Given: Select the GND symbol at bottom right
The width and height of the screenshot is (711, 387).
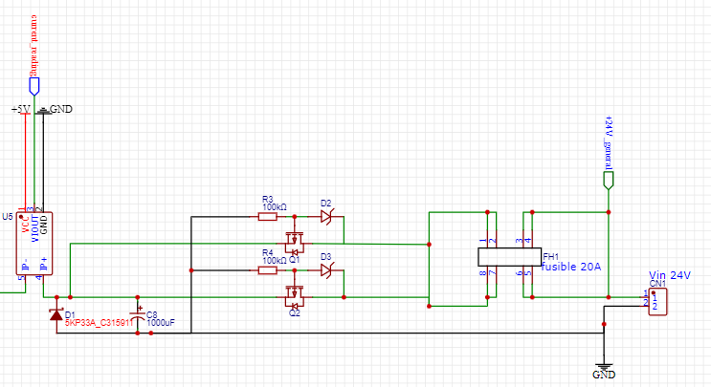Looking at the screenshot, I should (604, 369).
